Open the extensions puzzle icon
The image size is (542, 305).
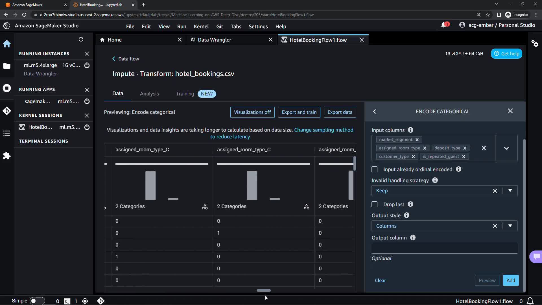coord(7,156)
